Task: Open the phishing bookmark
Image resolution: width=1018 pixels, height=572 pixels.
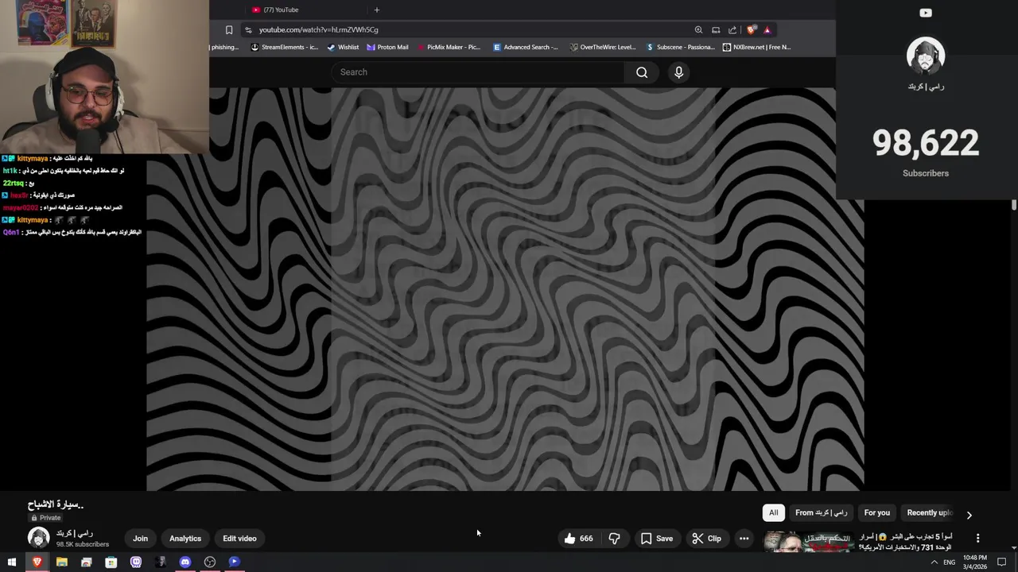Action: click(225, 47)
